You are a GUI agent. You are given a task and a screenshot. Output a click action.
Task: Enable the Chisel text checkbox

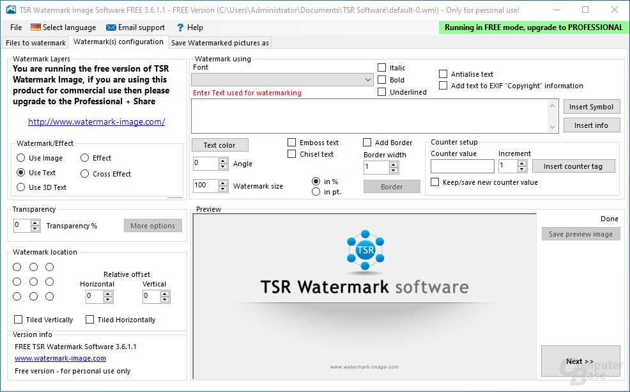click(292, 154)
